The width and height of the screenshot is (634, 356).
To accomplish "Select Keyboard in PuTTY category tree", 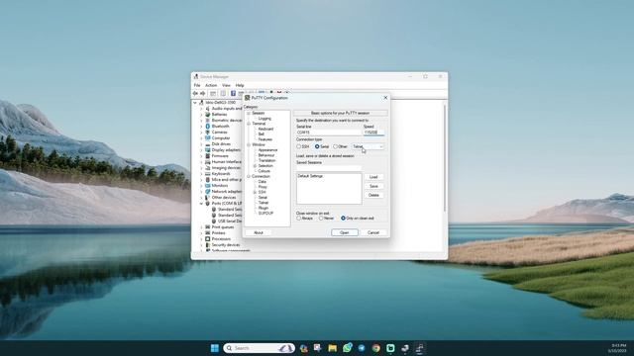I will click(265, 129).
